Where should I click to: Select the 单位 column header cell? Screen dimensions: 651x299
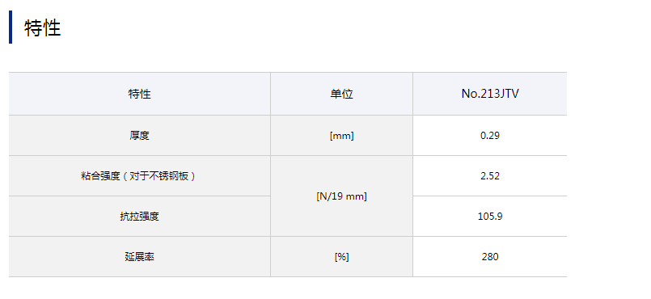coord(342,94)
